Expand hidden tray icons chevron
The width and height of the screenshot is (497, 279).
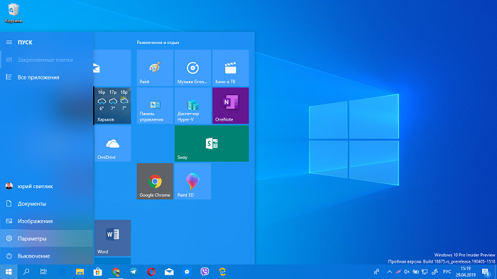(390, 272)
